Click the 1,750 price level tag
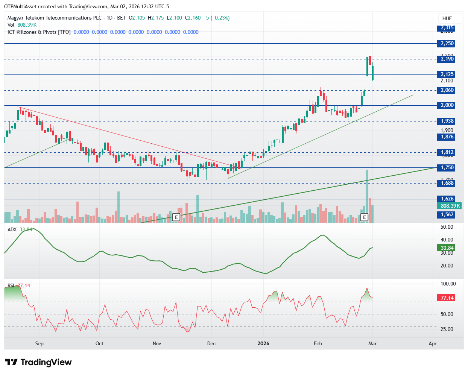 pos(447,168)
